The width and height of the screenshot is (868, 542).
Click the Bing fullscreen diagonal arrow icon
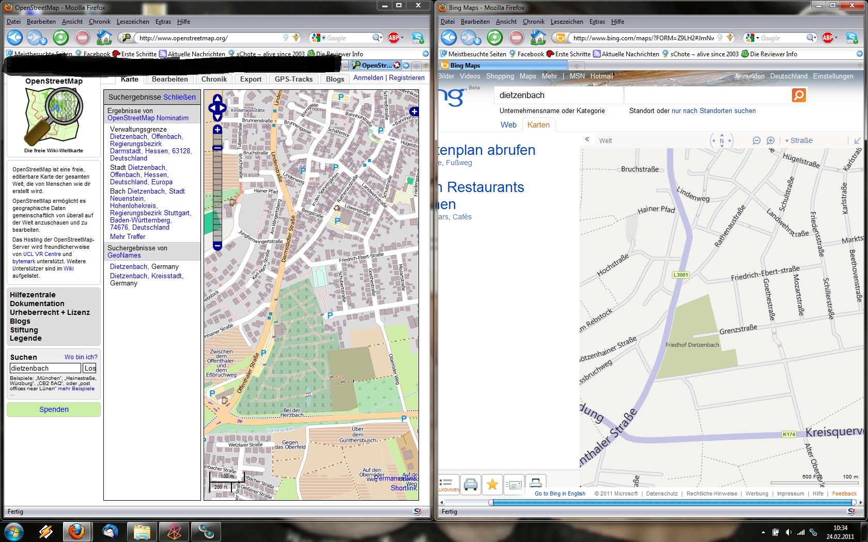click(x=858, y=140)
